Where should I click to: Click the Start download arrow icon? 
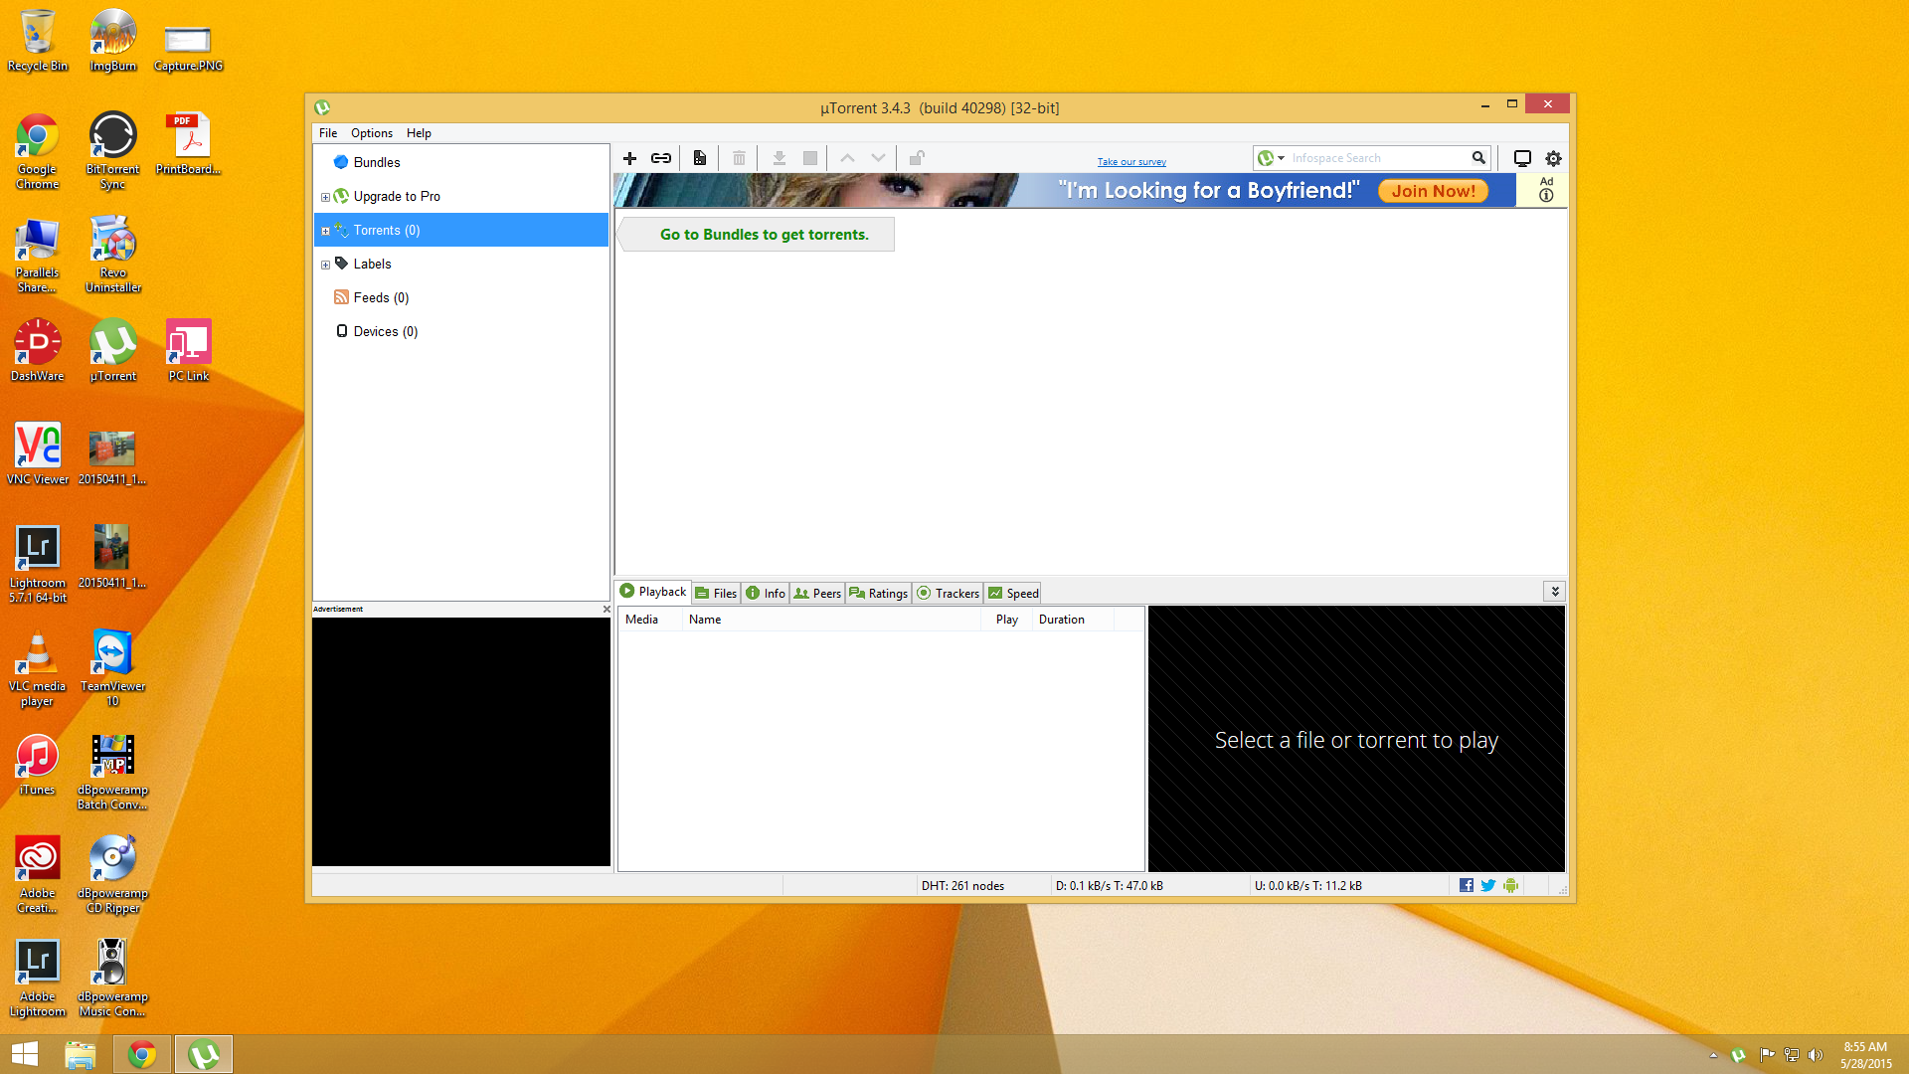pos(780,158)
